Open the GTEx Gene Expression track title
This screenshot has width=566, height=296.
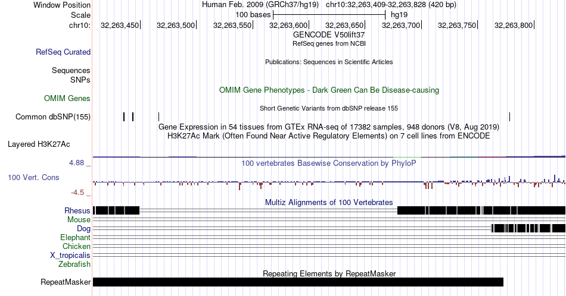click(329, 127)
